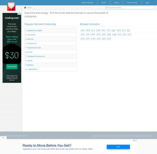Focus the Search for domains field
Viewport: 157px width, 154px height.
point(130,7)
